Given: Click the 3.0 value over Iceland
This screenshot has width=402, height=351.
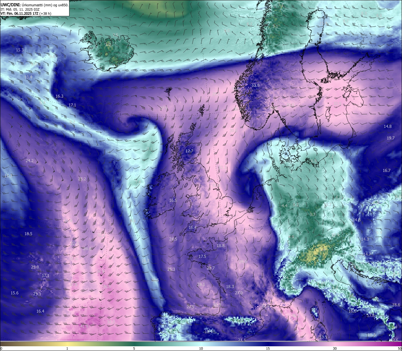Looking at the screenshot, I should [108, 45].
